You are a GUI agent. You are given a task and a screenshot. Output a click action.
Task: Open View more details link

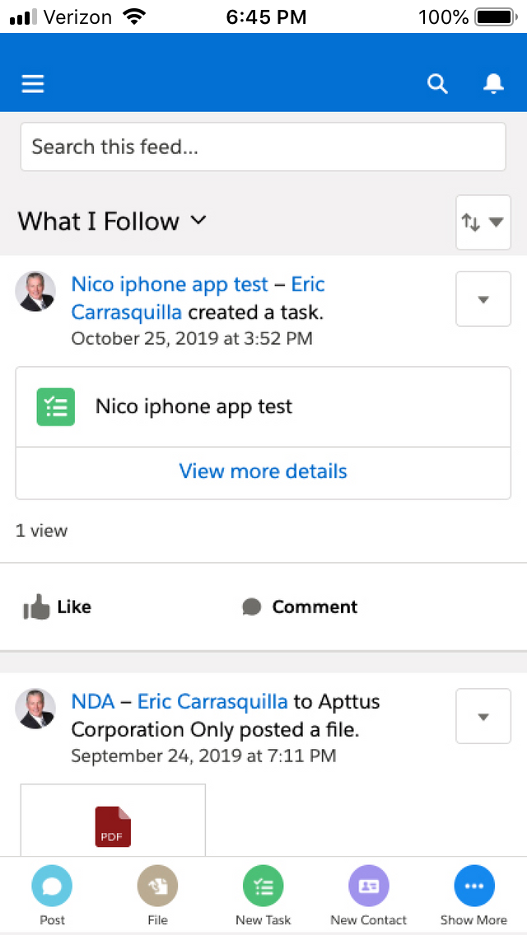click(x=263, y=471)
